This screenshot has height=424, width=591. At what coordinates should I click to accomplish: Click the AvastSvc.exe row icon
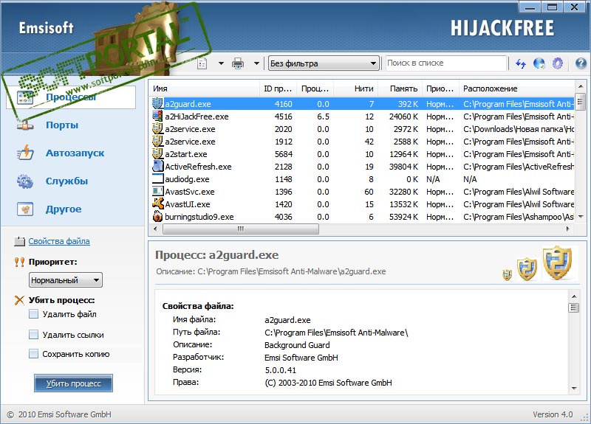(157, 191)
